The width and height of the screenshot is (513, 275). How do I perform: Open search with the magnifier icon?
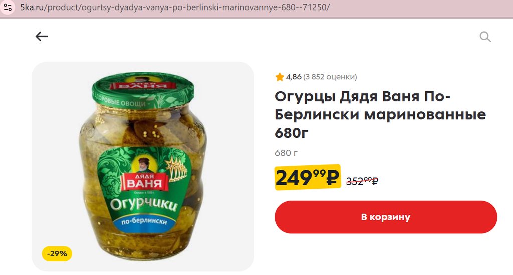[x=485, y=36]
